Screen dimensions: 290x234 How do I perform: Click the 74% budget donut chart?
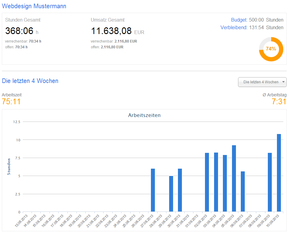click(271, 49)
